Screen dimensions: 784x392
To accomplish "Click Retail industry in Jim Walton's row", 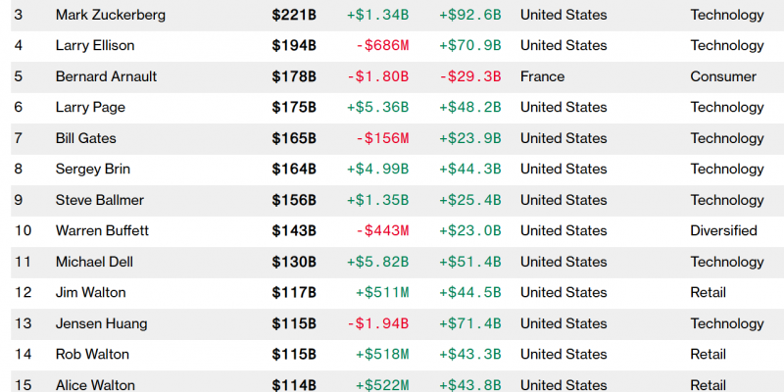I will (x=708, y=292).
